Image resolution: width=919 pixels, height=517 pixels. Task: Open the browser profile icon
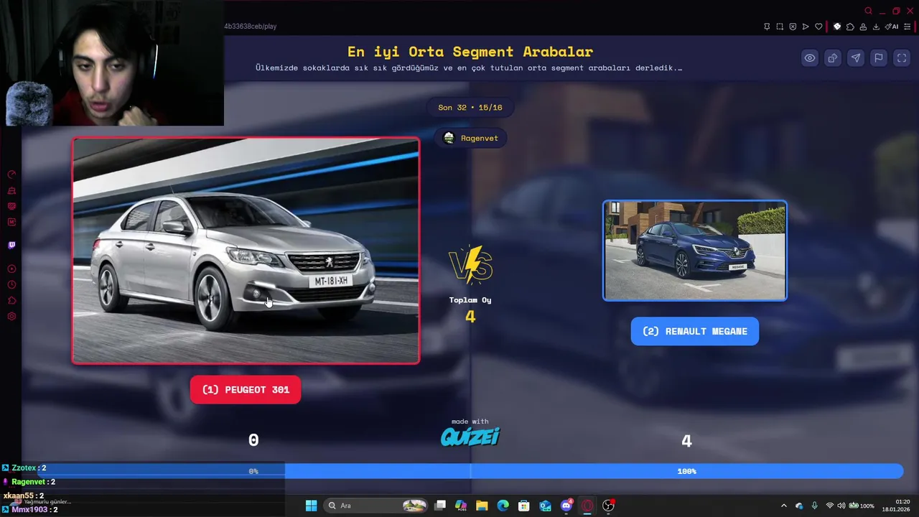tap(863, 27)
